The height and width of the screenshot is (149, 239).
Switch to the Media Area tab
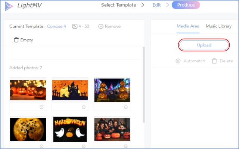coord(188,26)
